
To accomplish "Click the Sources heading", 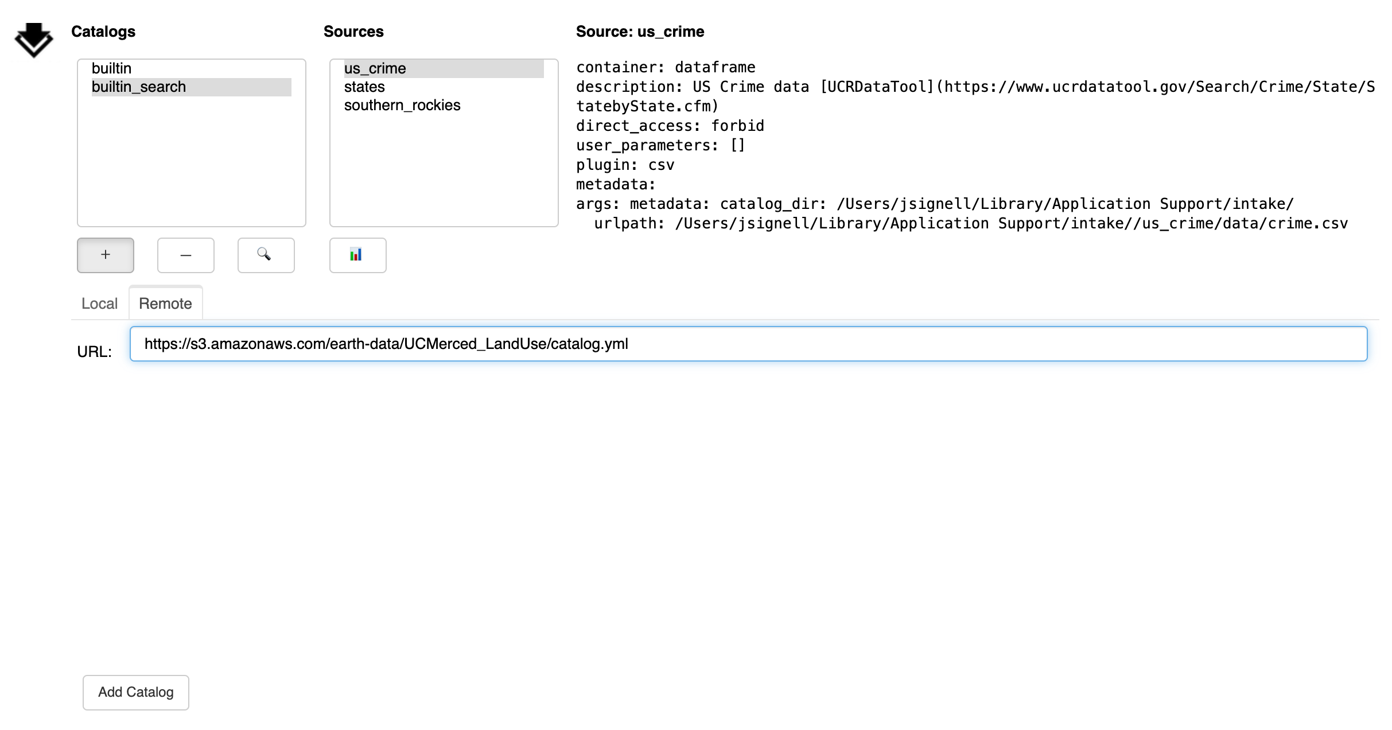I will coord(353,32).
